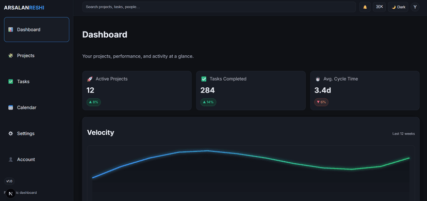The height and width of the screenshot is (201, 427).
Task: Open the Y user avatar
Action: point(415,7)
